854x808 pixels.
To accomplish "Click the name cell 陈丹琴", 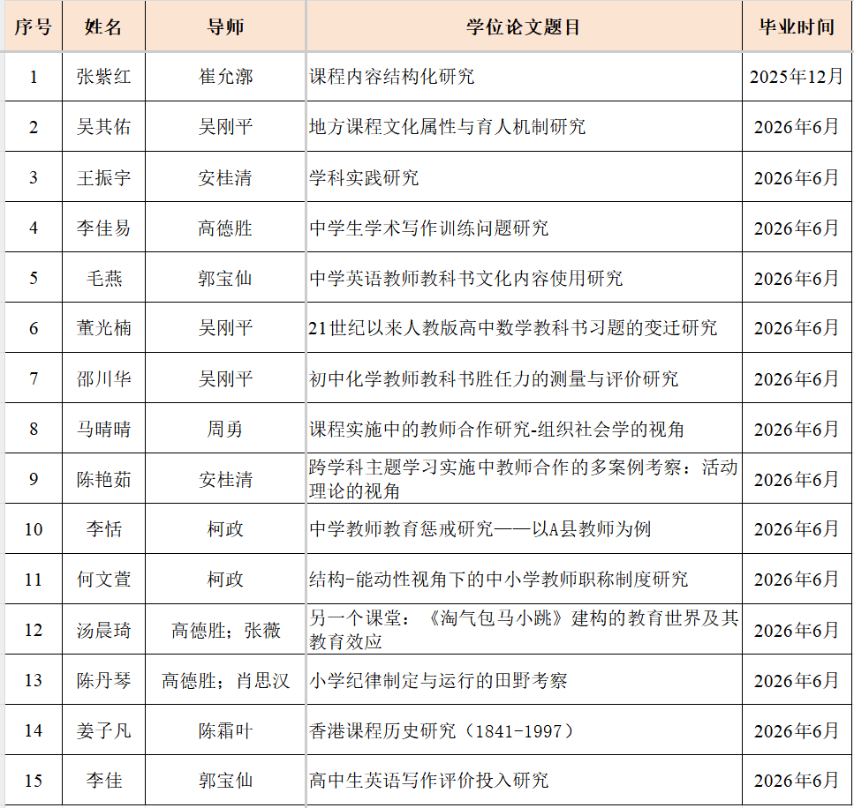I will 103,680.
